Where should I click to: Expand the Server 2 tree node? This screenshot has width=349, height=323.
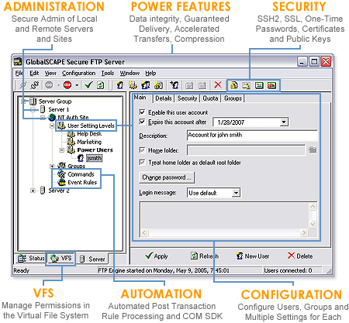pyautogui.click(x=33, y=191)
